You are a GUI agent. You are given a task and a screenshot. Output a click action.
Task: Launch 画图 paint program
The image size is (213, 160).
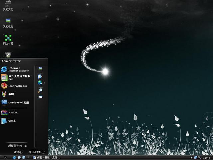click(x=17, y=94)
